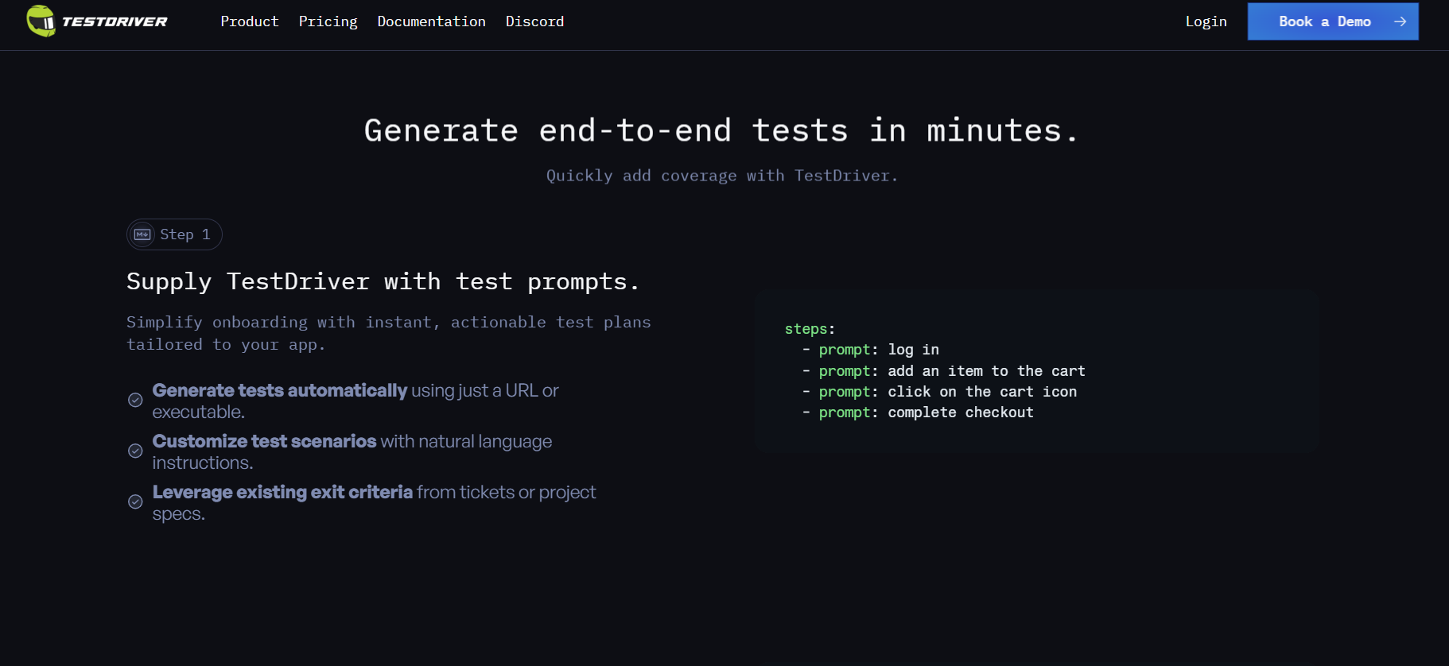The height and width of the screenshot is (666, 1449).
Task: Select the Step 1 badge
Action: 174,234
